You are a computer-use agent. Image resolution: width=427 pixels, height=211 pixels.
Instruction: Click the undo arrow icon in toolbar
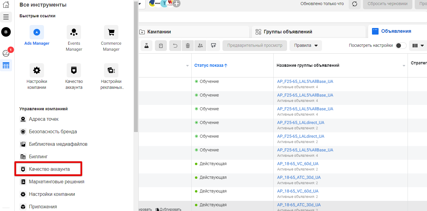click(x=175, y=46)
